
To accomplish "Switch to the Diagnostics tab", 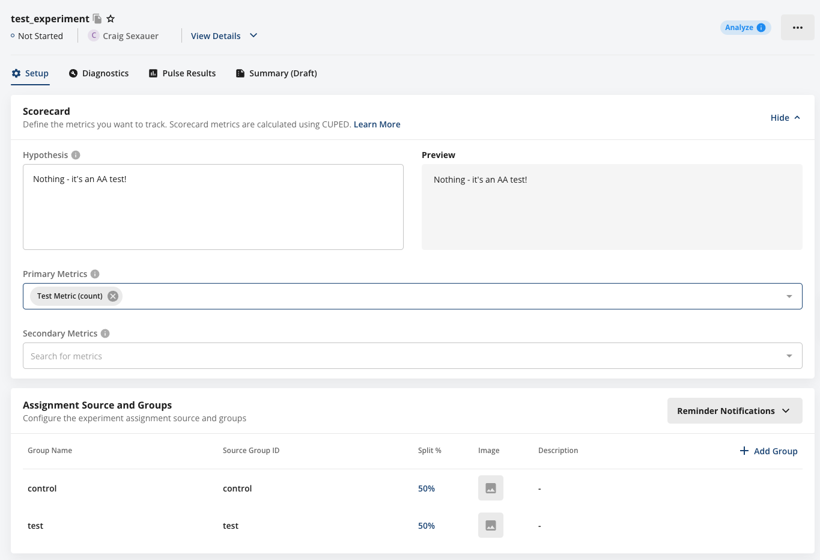I will coord(99,73).
